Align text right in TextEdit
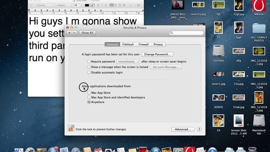The height and width of the screenshot is (152, 270). coord(120,5)
